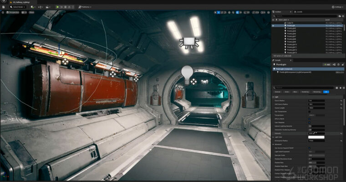Click the Outliner search field
Screen dimensions: 346x182
(x=305, y=16)
